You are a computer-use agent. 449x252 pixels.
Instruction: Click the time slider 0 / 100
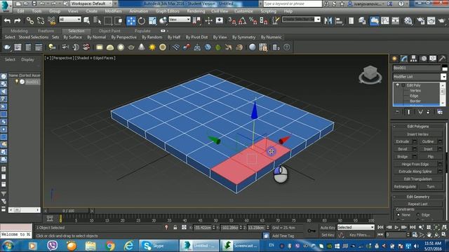69,211
